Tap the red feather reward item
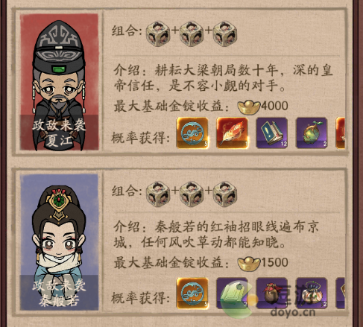Viewport: 363px width, 327px height. click(232, 133)
